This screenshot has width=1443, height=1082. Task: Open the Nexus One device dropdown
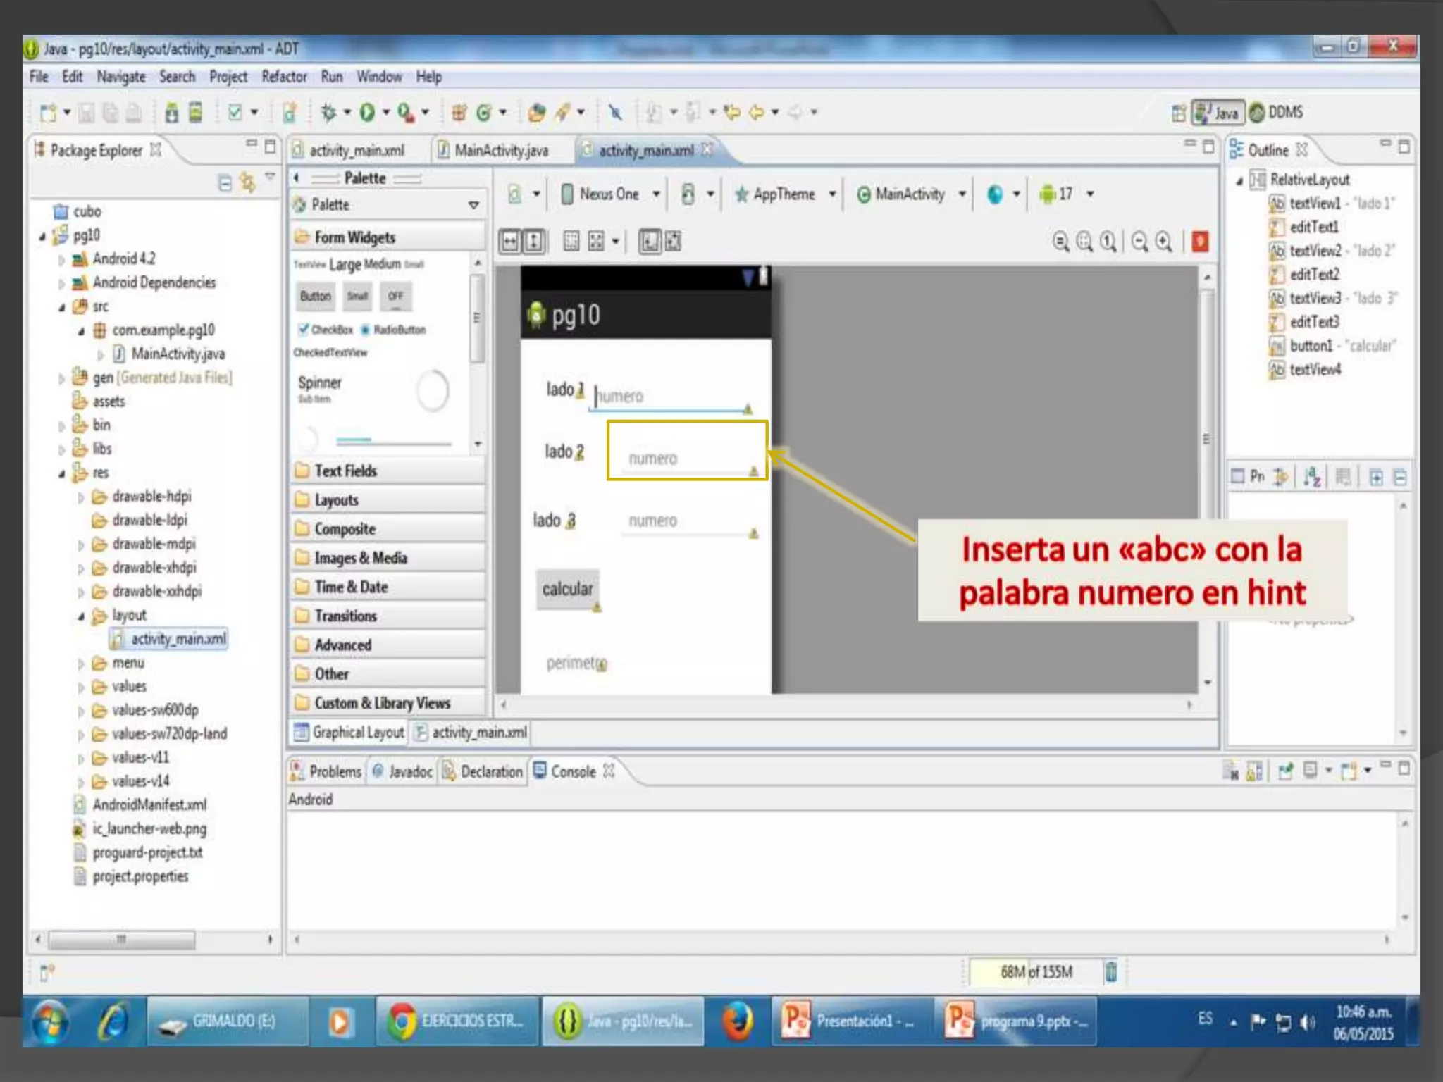[x=610, y=194]
